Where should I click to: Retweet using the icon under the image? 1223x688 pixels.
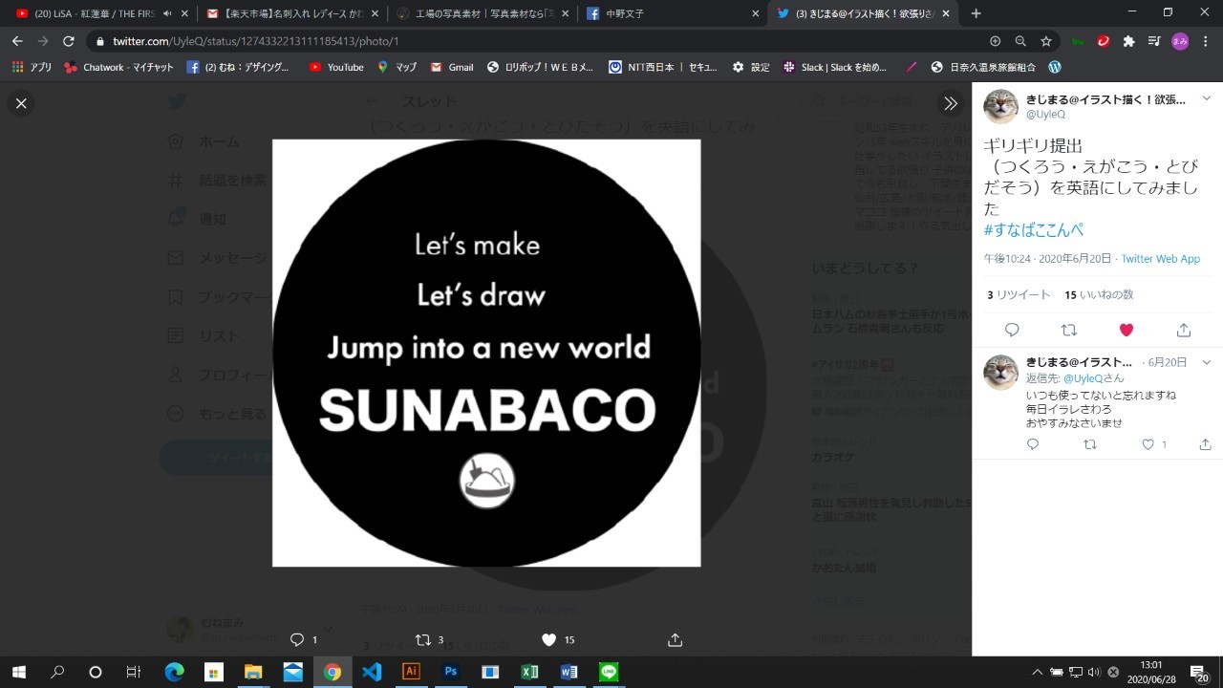pos(423,639)
